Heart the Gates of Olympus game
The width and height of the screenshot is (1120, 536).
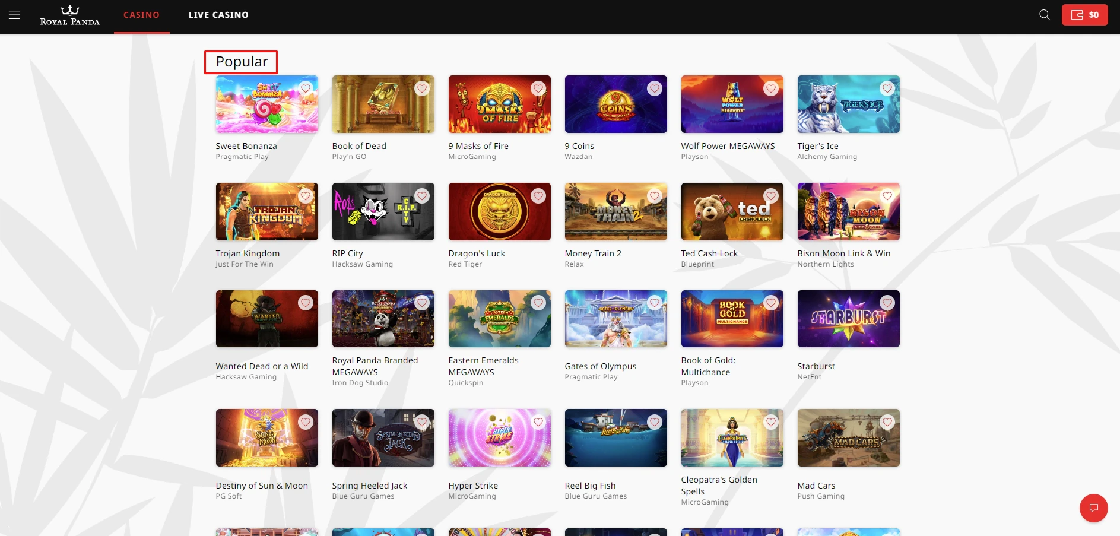pos(655,303)
